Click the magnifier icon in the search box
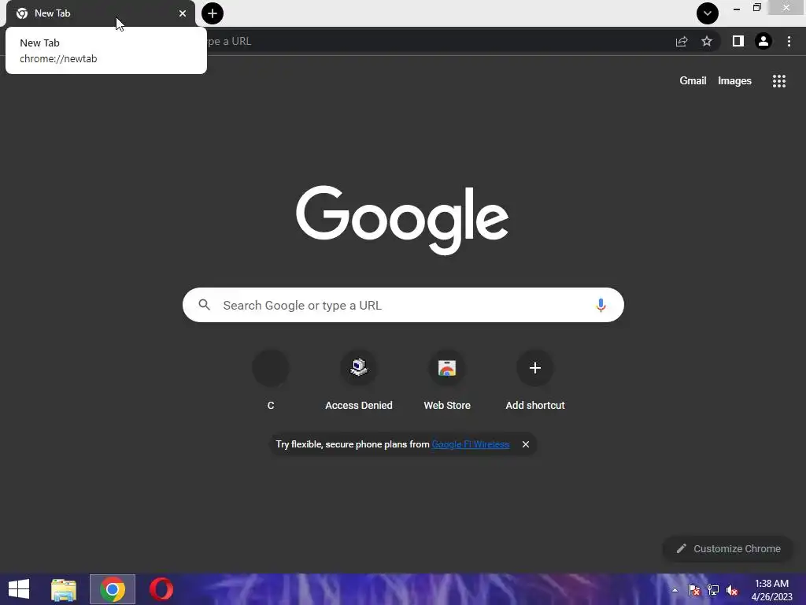This screenshot has width=806, height=605. pos(205,305)
